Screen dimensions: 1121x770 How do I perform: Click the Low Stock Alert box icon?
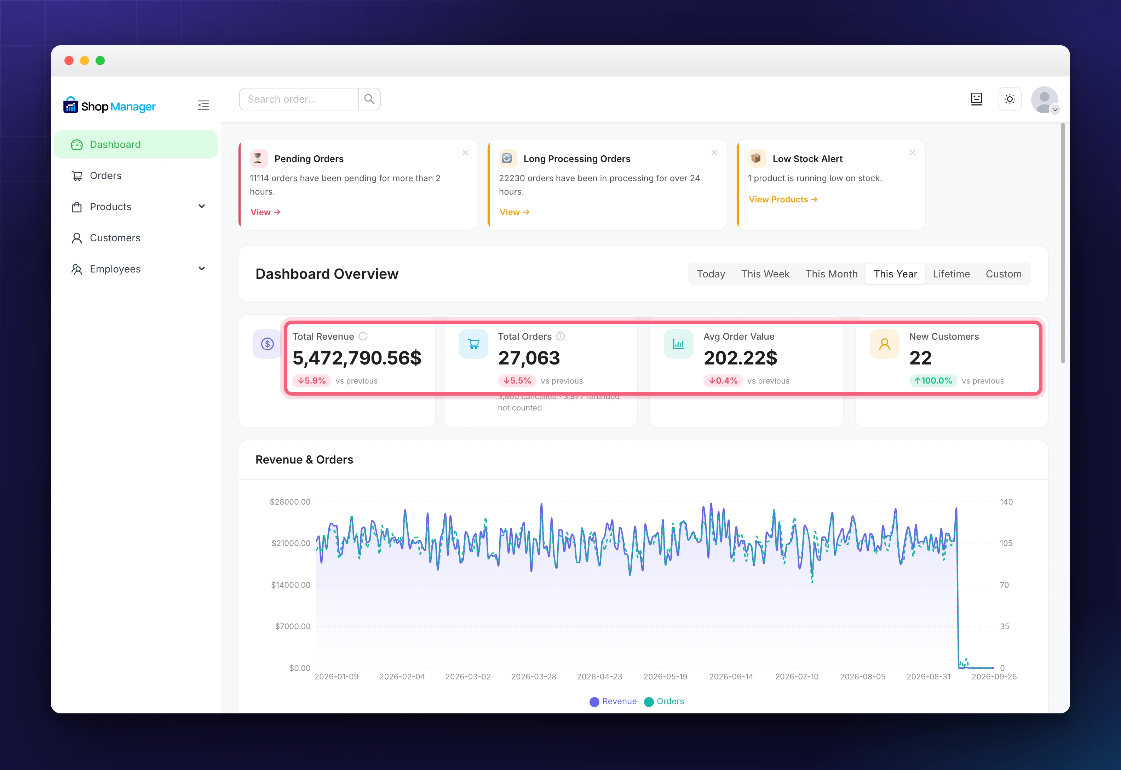pos(756,158)
